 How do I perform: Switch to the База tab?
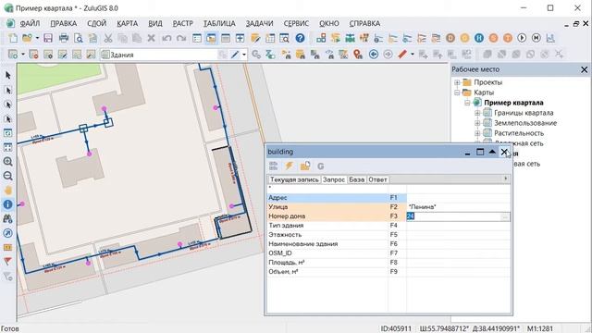[x=356, y=179]
